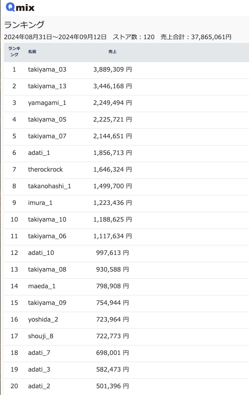249x395 pixels.
Task: Click therockrock in the name column
Action: tap(45, 169)
